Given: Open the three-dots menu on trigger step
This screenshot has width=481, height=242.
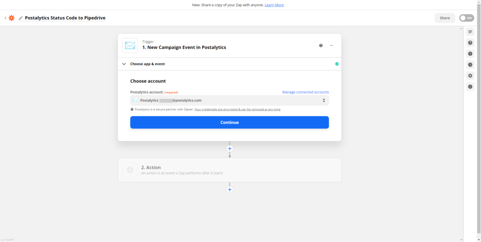Looking at the screenshot, I should pyautogui.click(x=331, y=45).
